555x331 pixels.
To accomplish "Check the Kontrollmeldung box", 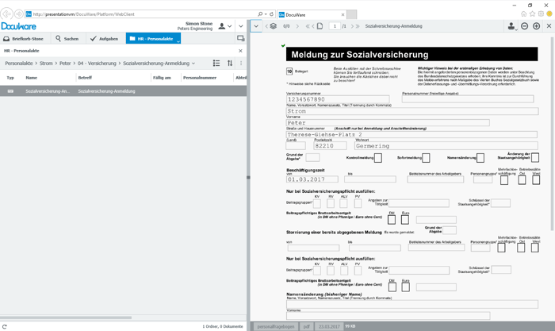I will (x=378, y=158).
